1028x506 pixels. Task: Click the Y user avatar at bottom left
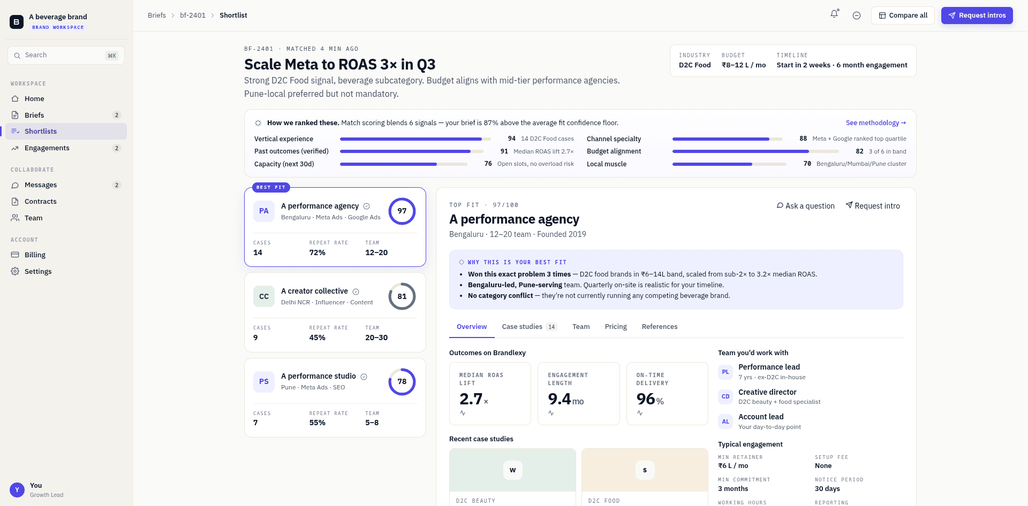pyautogui.click(x=17, y=490)
